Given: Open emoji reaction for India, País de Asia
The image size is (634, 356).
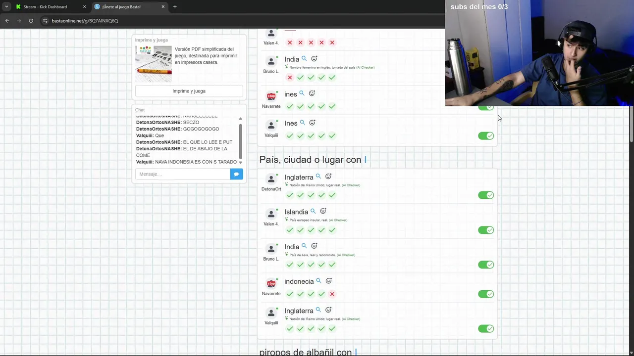Looking at the screenshot, I should tap(314, 246).
